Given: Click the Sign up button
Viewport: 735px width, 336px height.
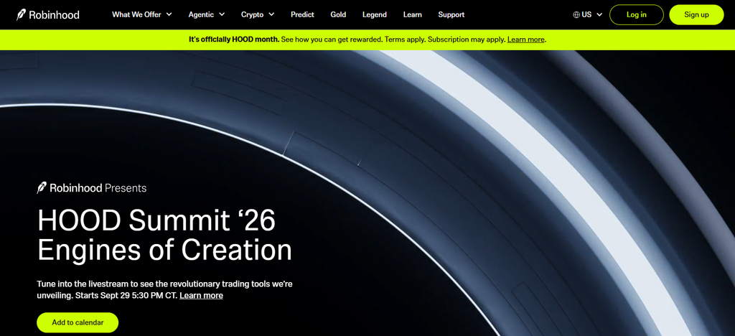Looking at the screenshot, I should point(696,14).
